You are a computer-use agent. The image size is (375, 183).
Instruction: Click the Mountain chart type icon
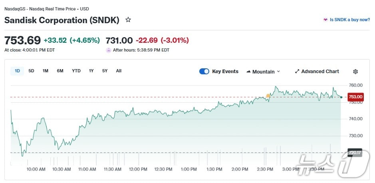tap(248, 72)
